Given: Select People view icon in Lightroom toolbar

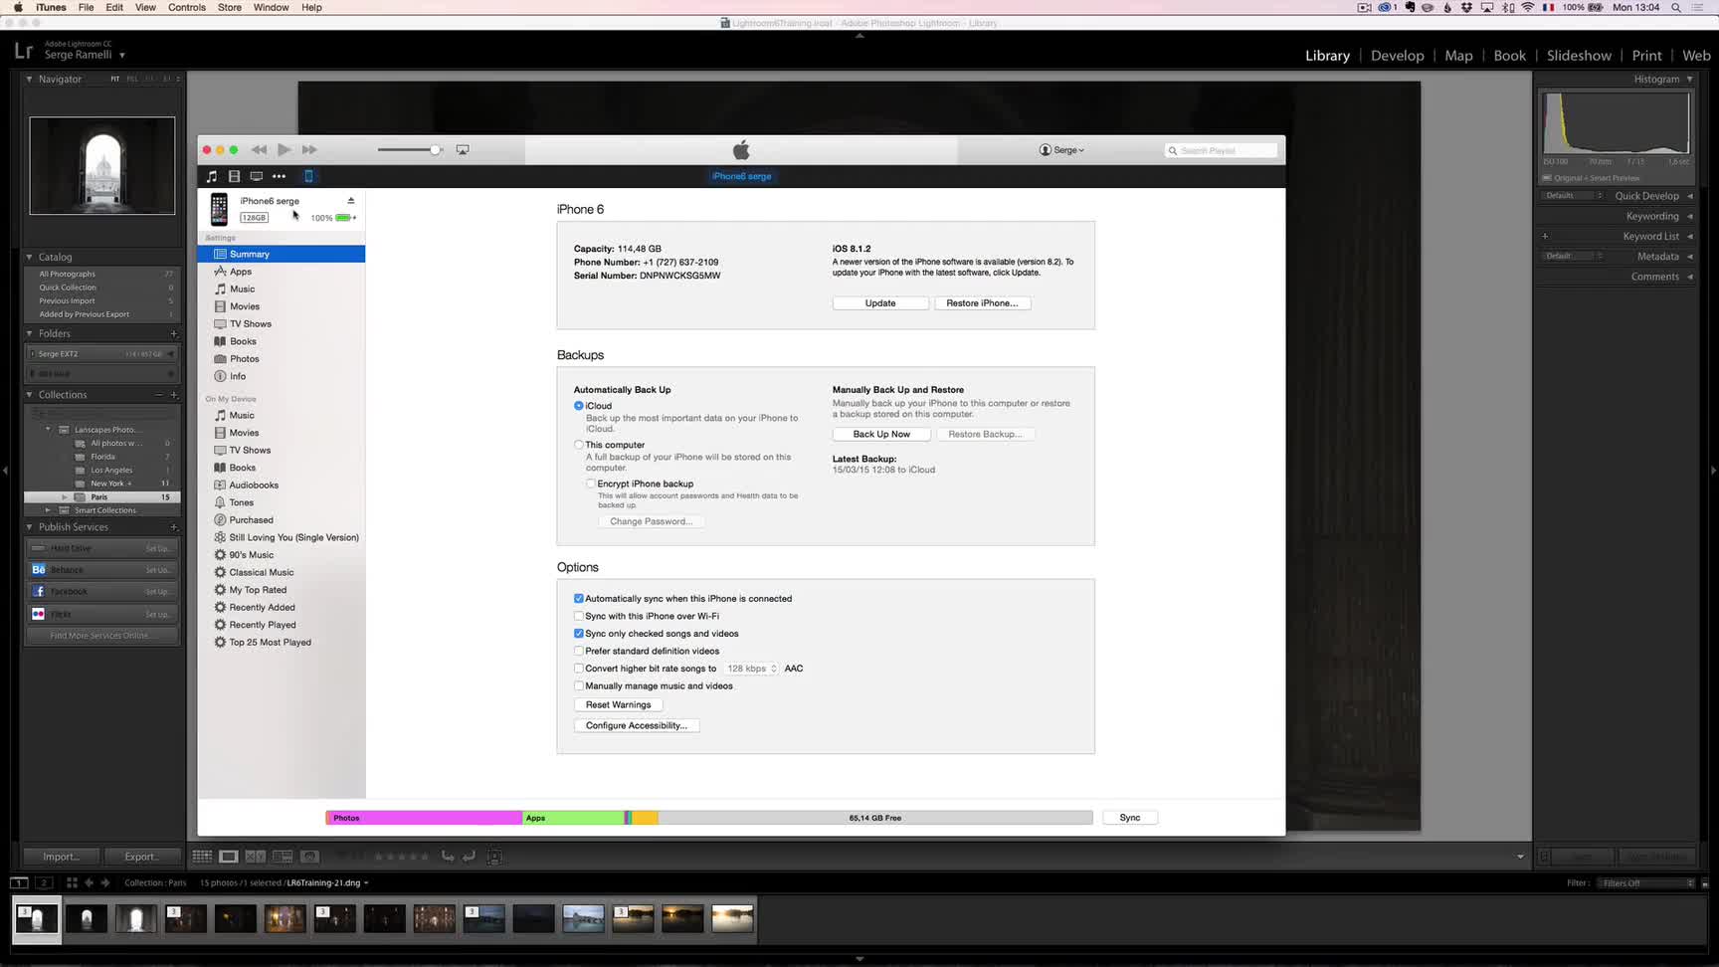Looking at the screenshot, I should click(x=309, y=857).
